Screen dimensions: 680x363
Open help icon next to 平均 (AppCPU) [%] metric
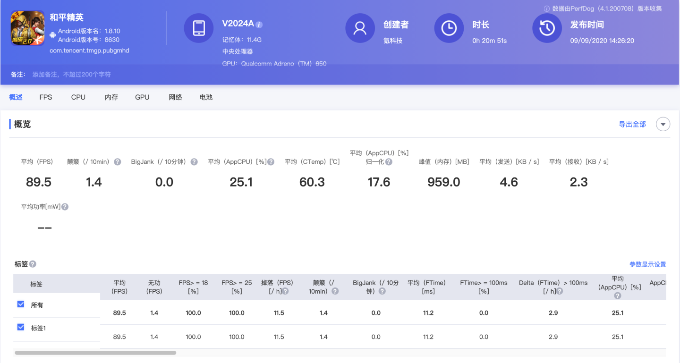271,162
